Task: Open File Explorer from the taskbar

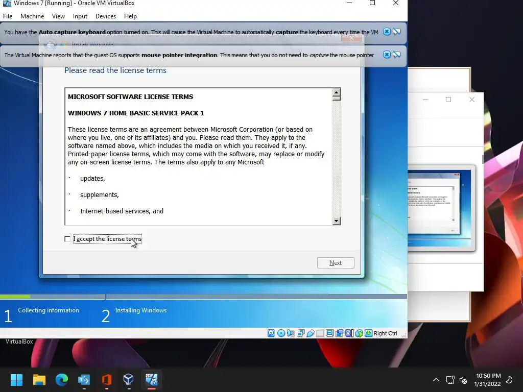Action: (39, 380)
